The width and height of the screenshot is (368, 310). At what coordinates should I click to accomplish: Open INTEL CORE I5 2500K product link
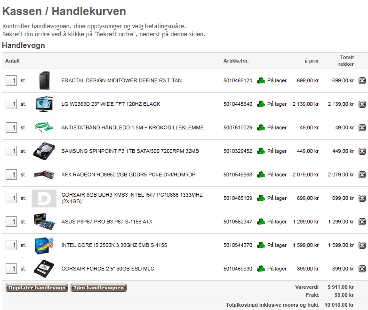[x=114, y=245]
